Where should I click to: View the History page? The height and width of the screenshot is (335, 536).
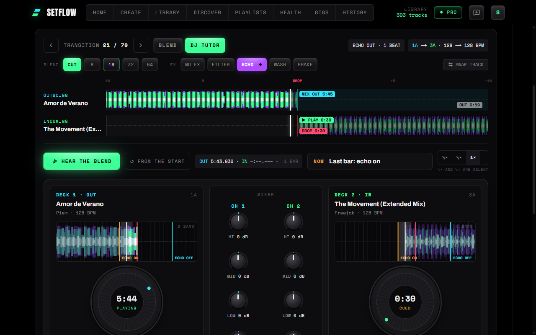355,13
